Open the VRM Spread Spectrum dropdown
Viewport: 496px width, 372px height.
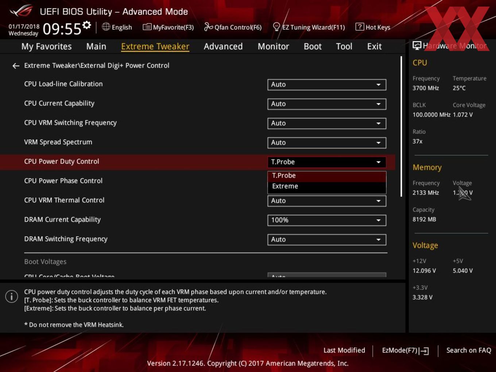click(327, 143)
